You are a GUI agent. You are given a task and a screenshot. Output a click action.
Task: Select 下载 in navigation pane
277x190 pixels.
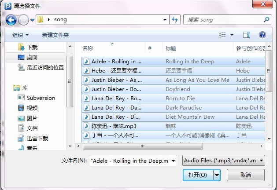(x=32, y=47)
